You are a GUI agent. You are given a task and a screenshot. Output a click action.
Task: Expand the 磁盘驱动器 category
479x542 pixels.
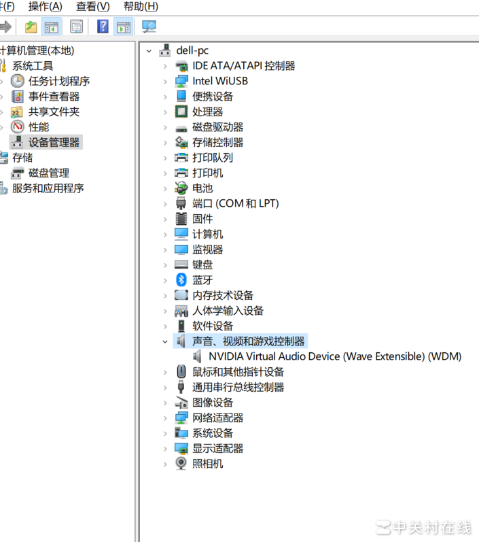[x=165, y=128]
